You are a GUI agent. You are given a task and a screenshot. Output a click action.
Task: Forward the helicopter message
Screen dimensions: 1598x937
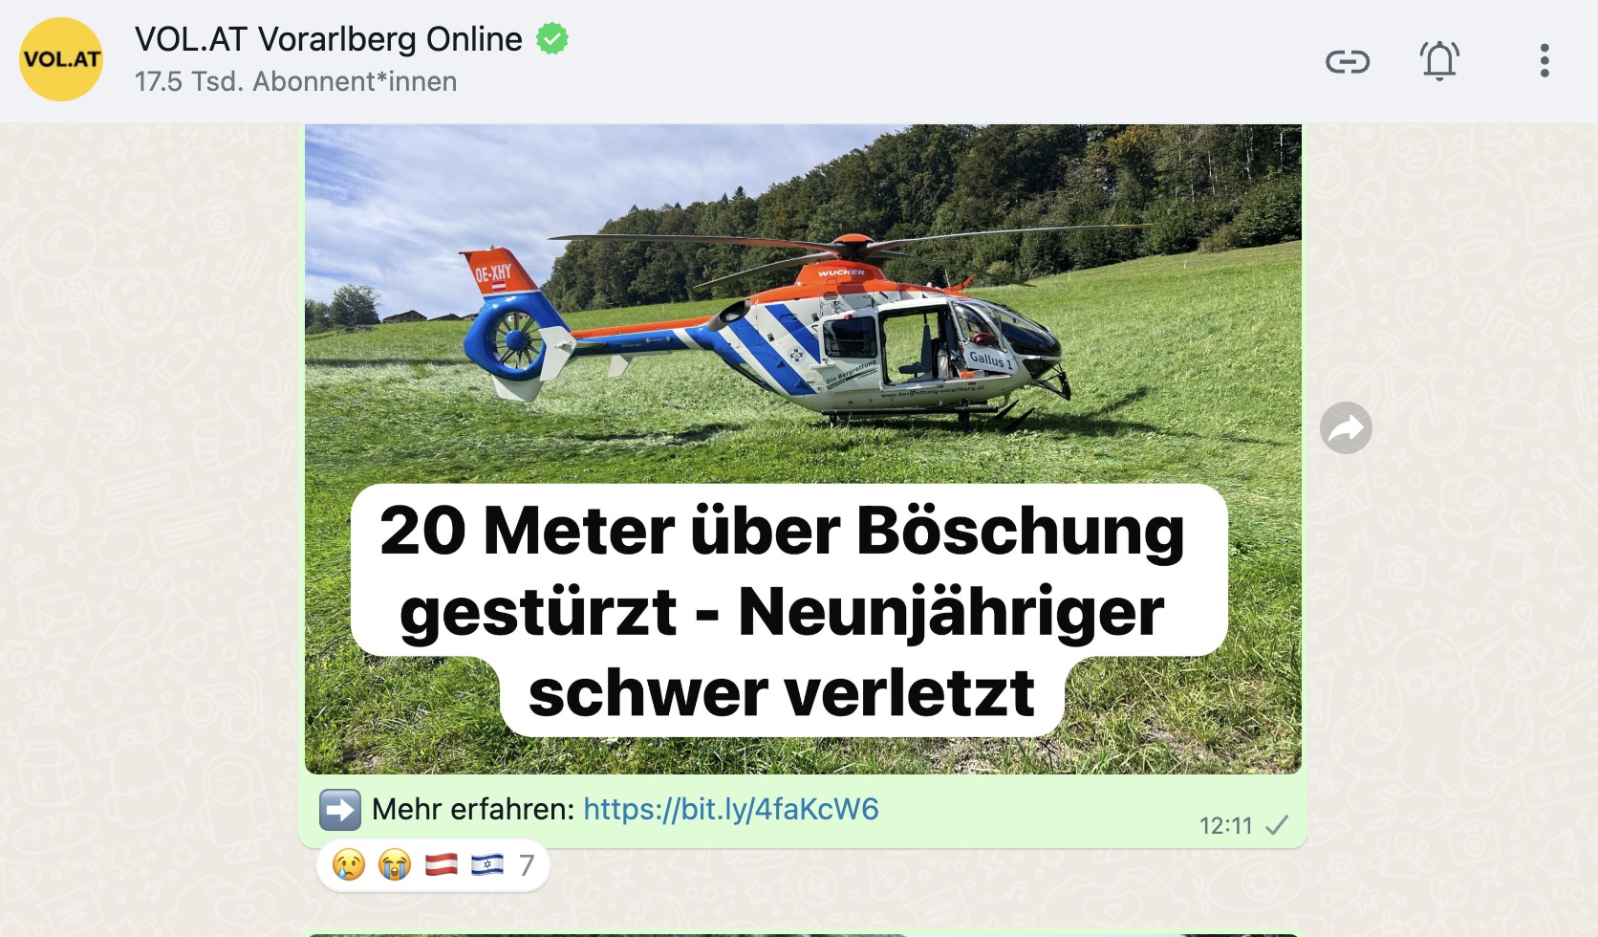point(1346,427)
